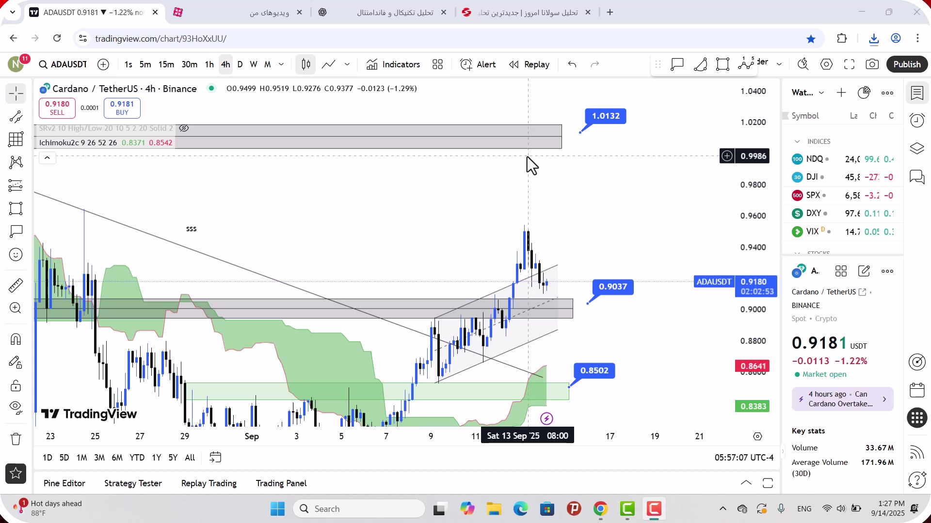Undo the last chart action
Screen dimensions: 931x523
572,64
